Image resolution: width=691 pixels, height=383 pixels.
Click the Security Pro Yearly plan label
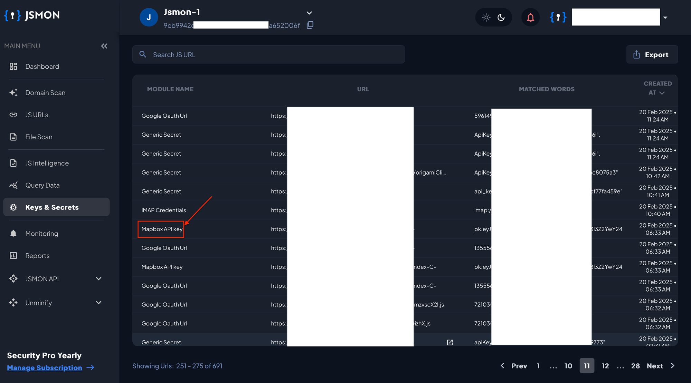point(44,355)
